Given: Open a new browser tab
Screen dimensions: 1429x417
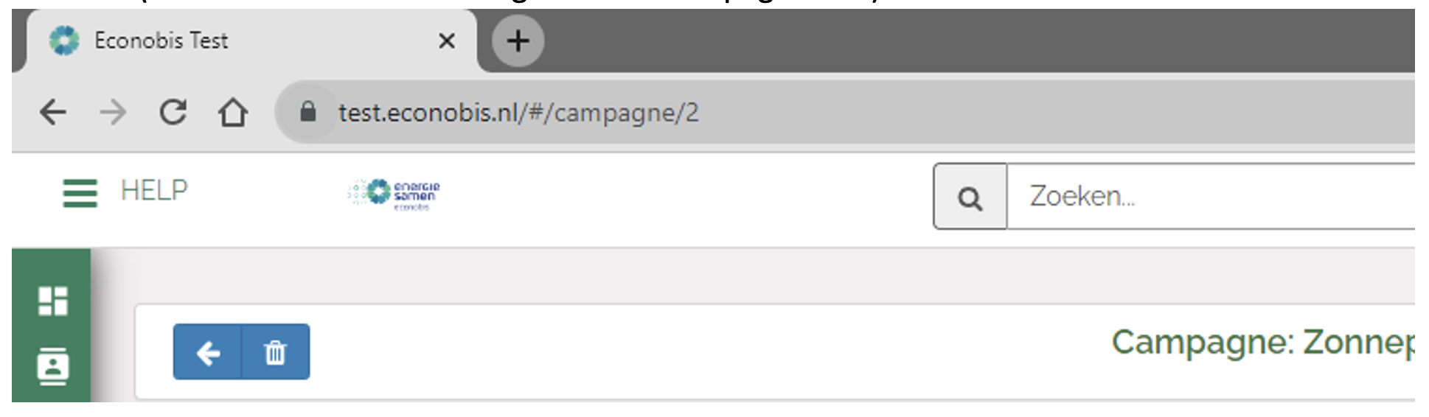Looking at the screenshot, I should [518, 41].
